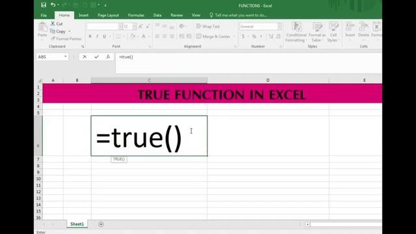Switch to the Data tab
Screen dimensions: 416x234
coord(157,15)
